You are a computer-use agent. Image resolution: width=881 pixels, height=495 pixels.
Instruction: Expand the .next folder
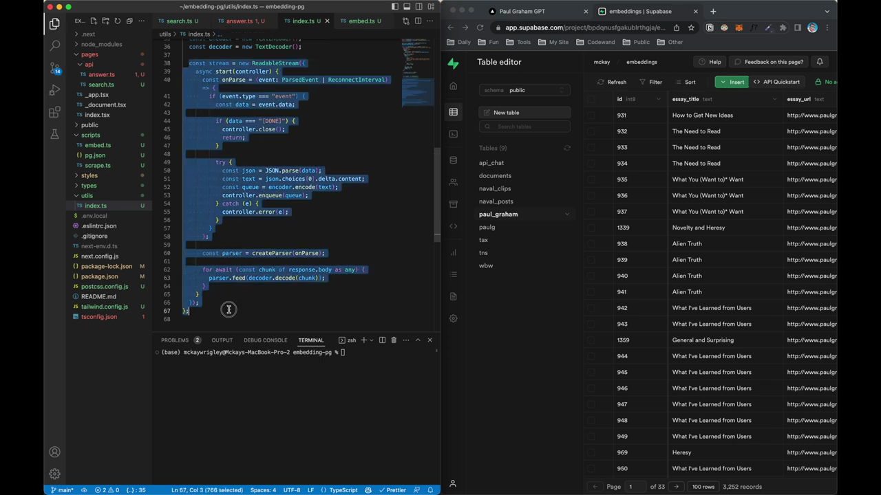click(88, 34)
